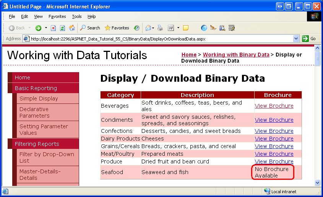
Task: Expand the address bar URL dropdown
Action: point(296,39)
